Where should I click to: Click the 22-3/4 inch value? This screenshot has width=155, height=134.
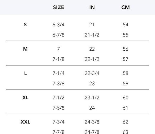(92, 73)
